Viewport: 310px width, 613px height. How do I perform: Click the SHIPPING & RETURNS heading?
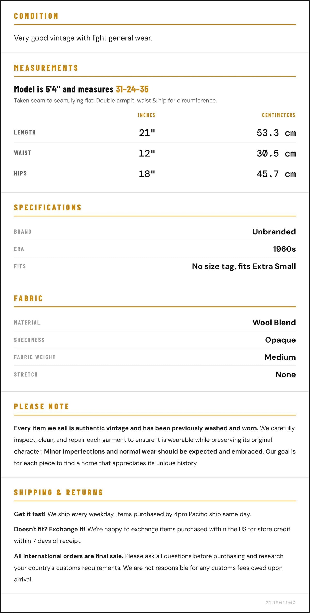coord(59,493)
